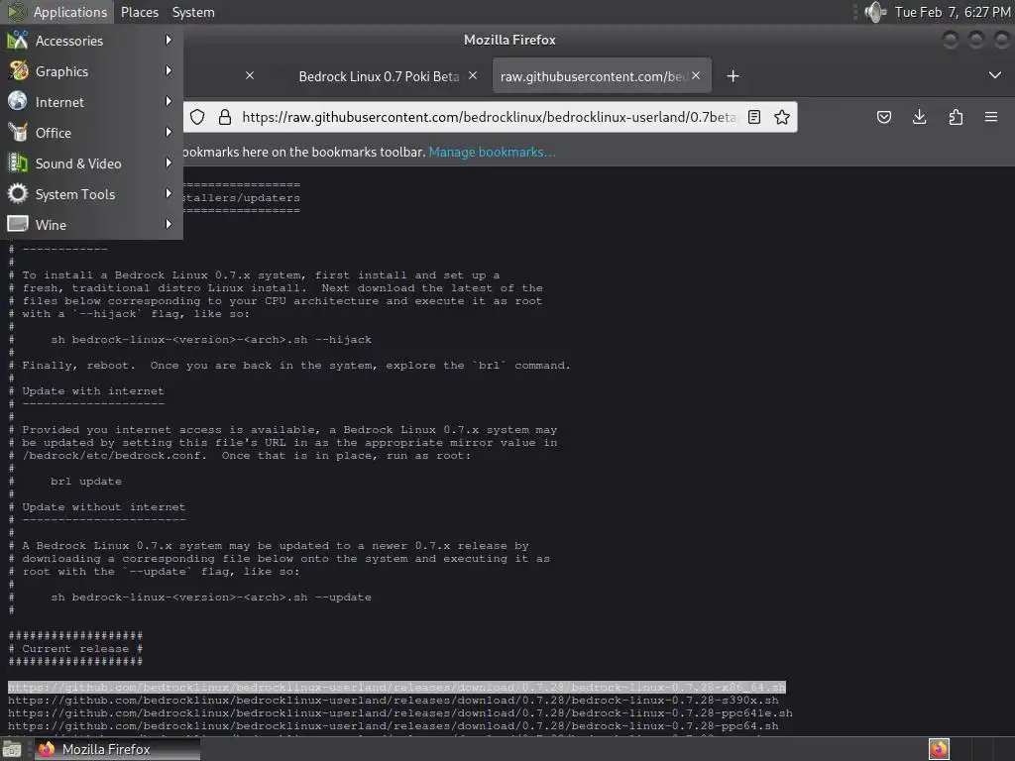Expand the System Tools submenu arrow
Viewport: 1015px width, 761px height.
[x=169, y=193]
